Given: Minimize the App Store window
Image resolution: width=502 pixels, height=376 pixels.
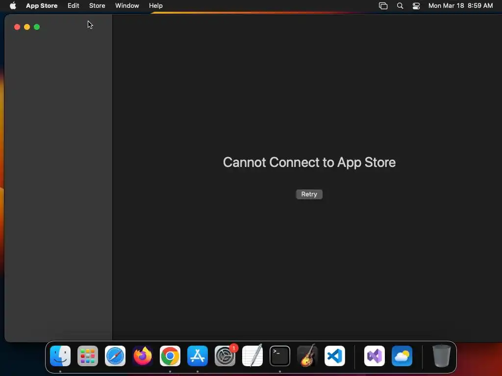Looking at the screenshot, I should (x=27, y=27).
